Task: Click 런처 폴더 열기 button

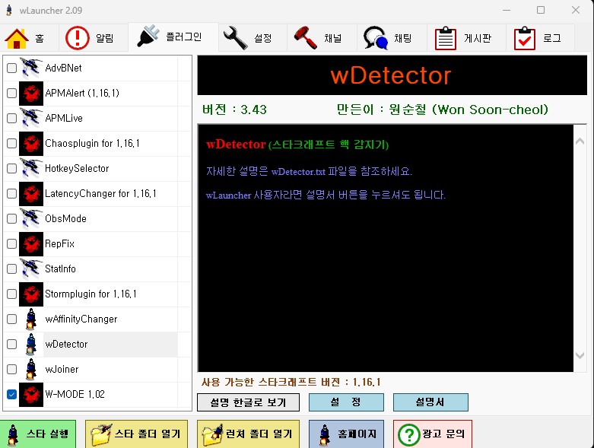Action: pyautogui.click(x=248, y=434)
